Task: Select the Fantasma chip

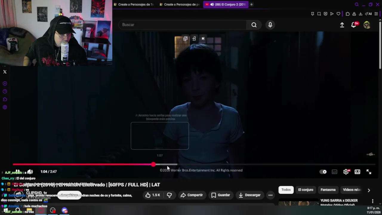Action: pos(328,190)
